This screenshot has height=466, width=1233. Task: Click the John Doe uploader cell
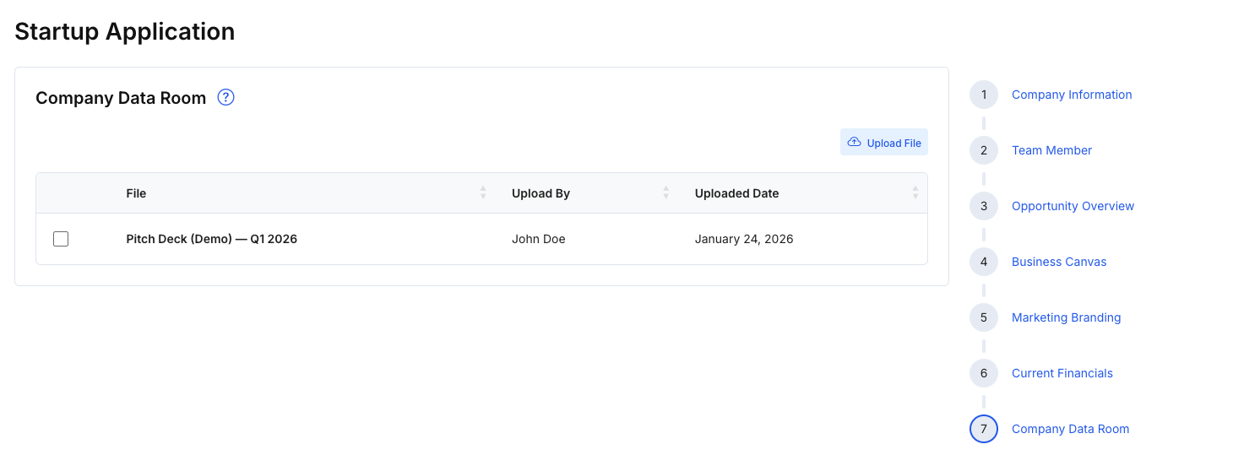point(538,239)
